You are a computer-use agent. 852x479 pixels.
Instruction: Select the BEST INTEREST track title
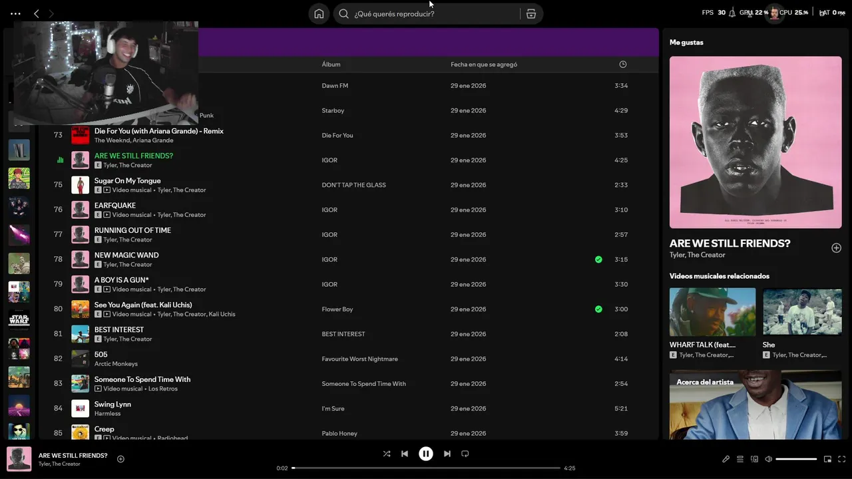coord(119,329)
